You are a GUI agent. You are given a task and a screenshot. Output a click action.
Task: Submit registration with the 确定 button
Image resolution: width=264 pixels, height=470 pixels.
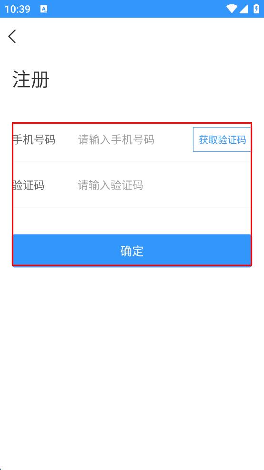click(132, 251)
